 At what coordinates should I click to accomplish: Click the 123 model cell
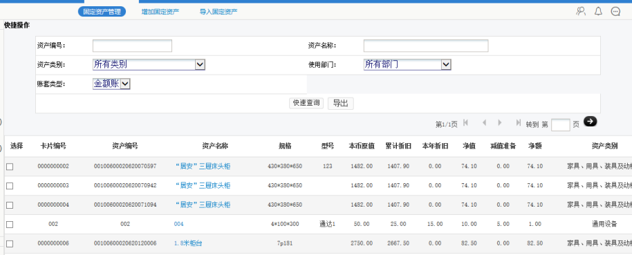click(x=327, y=166)
